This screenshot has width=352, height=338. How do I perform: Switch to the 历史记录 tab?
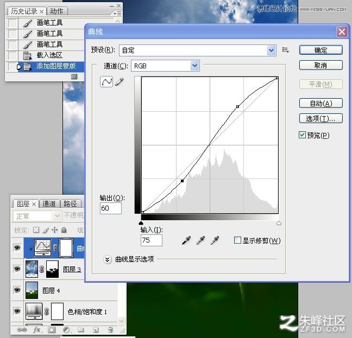click(x=27, y=11)
